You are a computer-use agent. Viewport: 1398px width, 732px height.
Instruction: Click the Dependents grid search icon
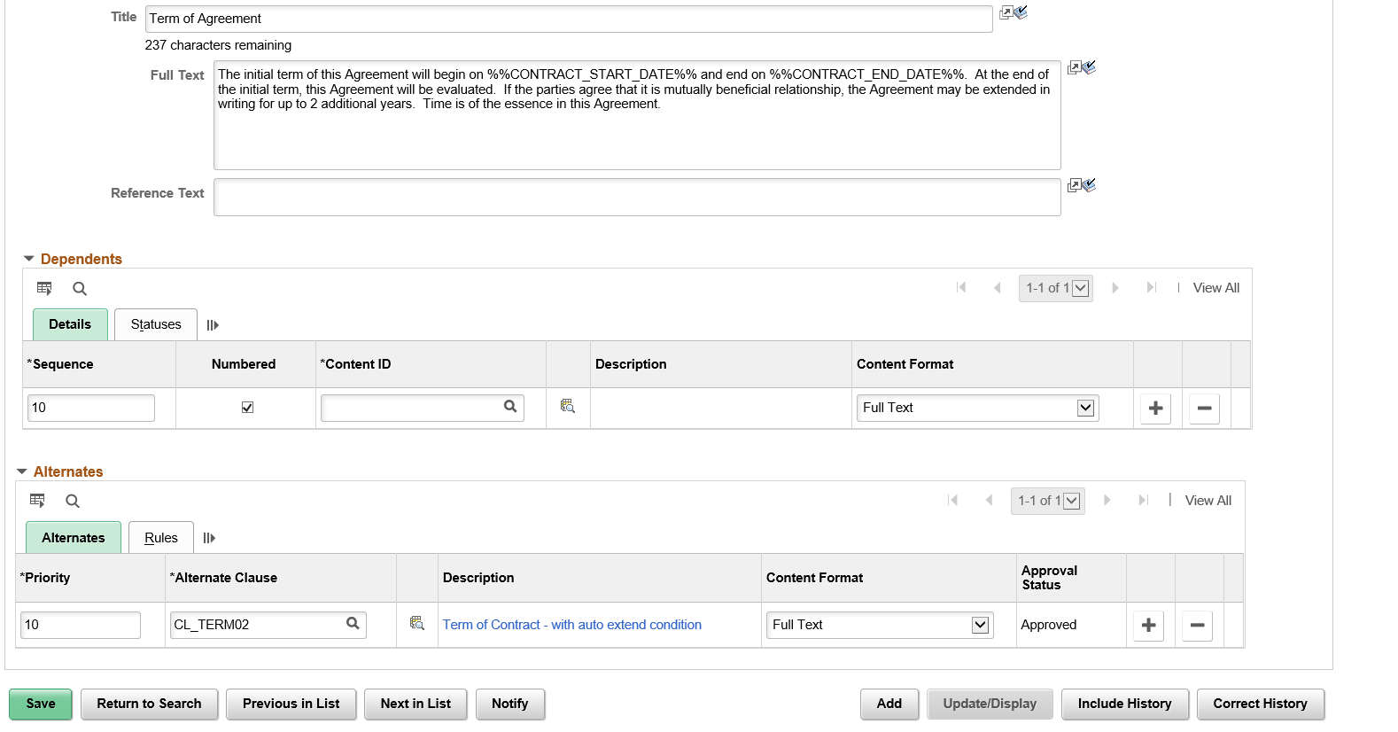80,288
